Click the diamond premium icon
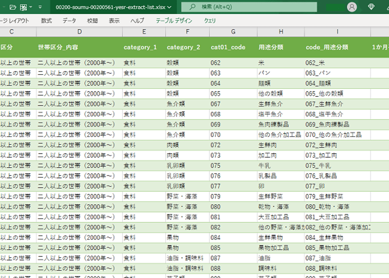 [x=371, y=7]
